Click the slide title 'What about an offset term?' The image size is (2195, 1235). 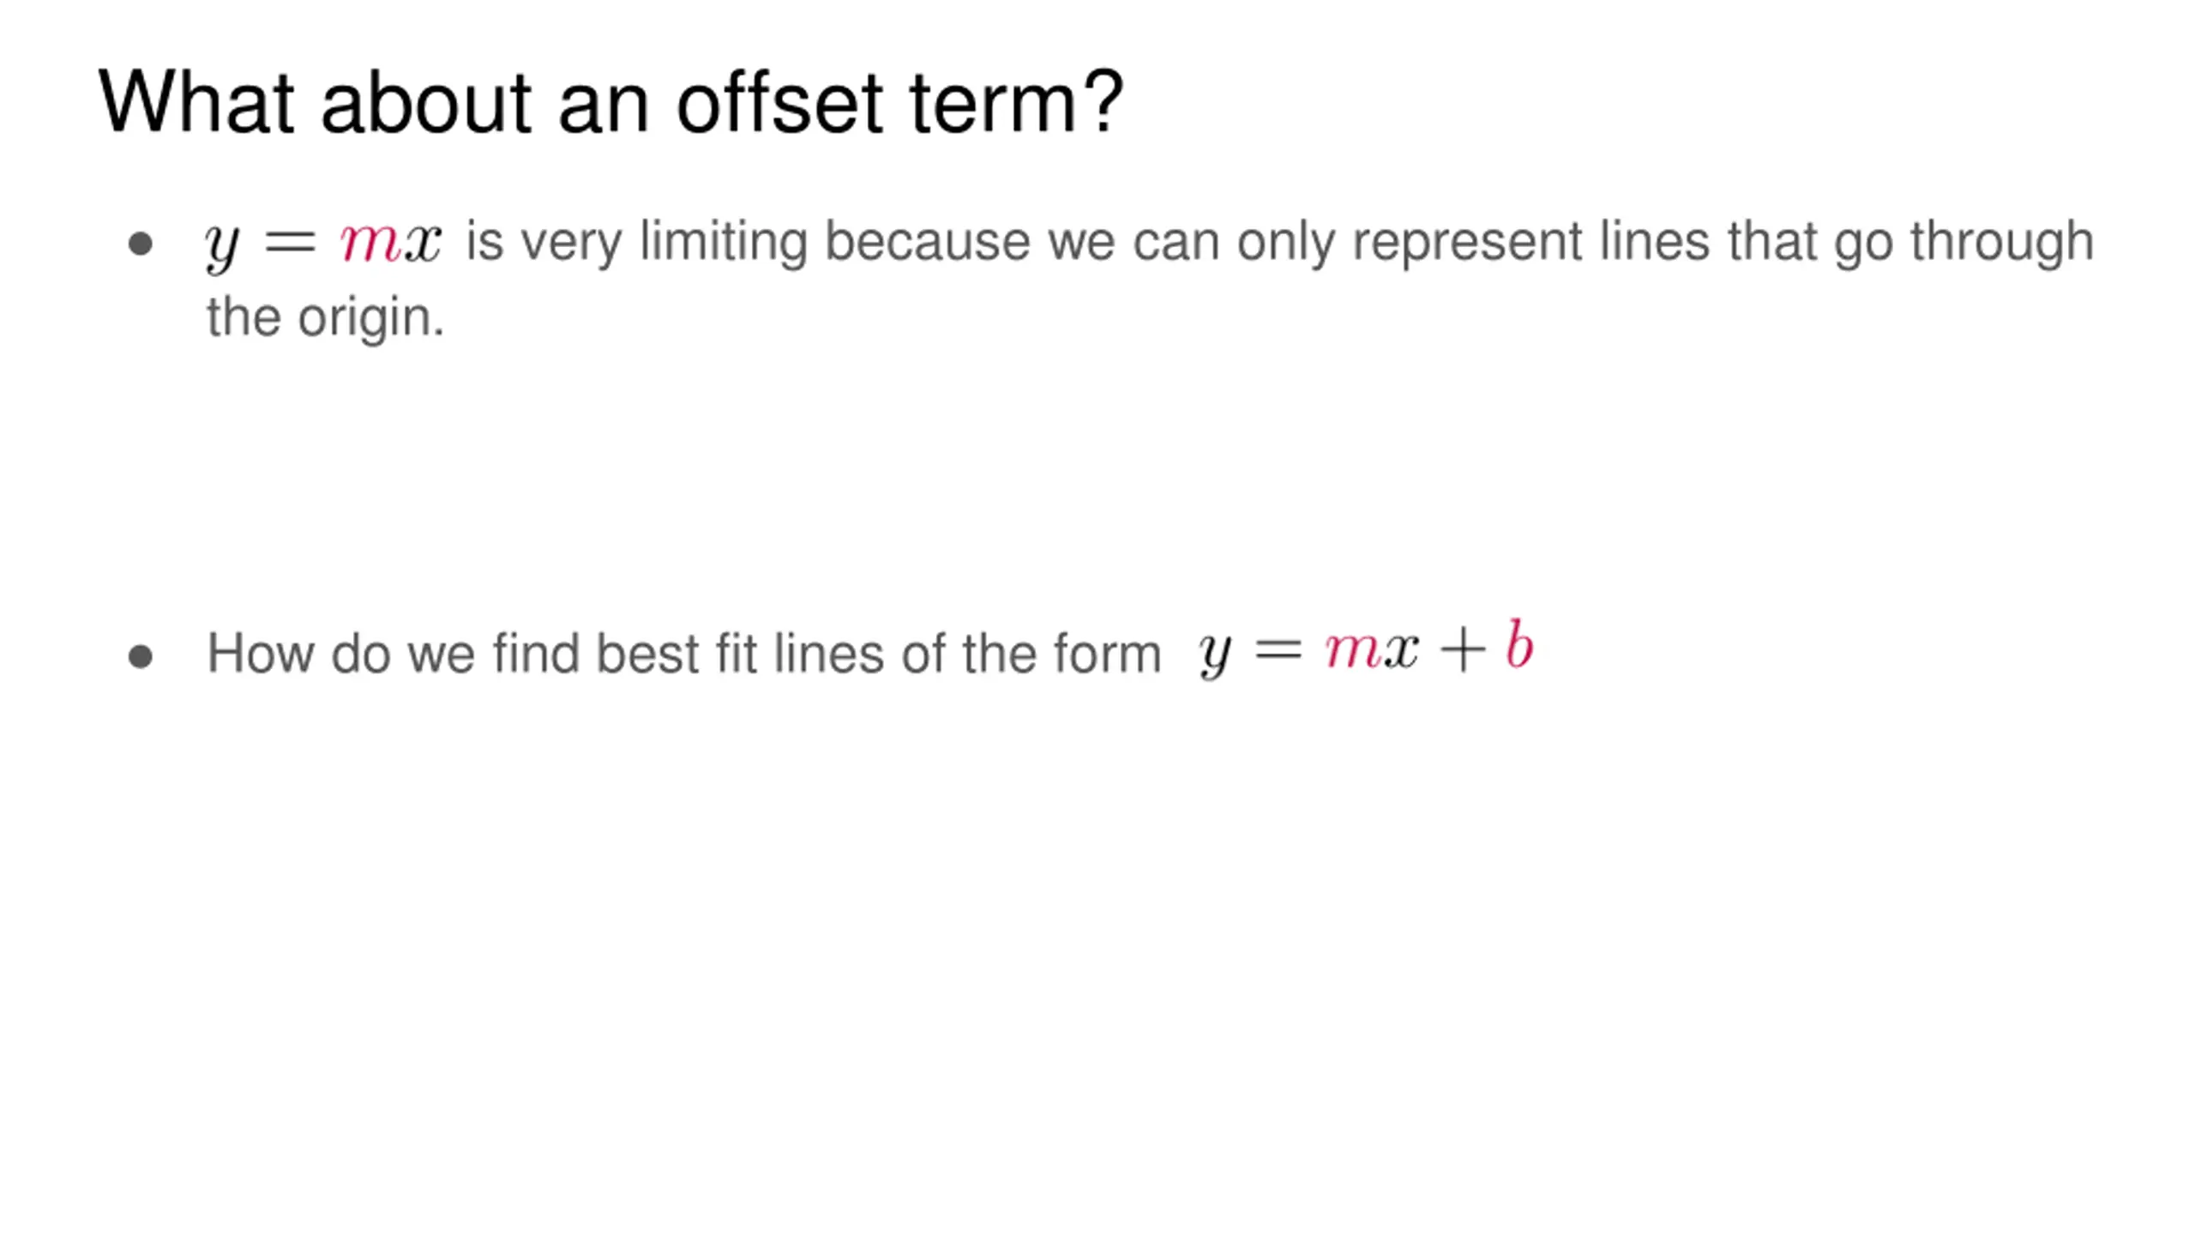(610, 103)
